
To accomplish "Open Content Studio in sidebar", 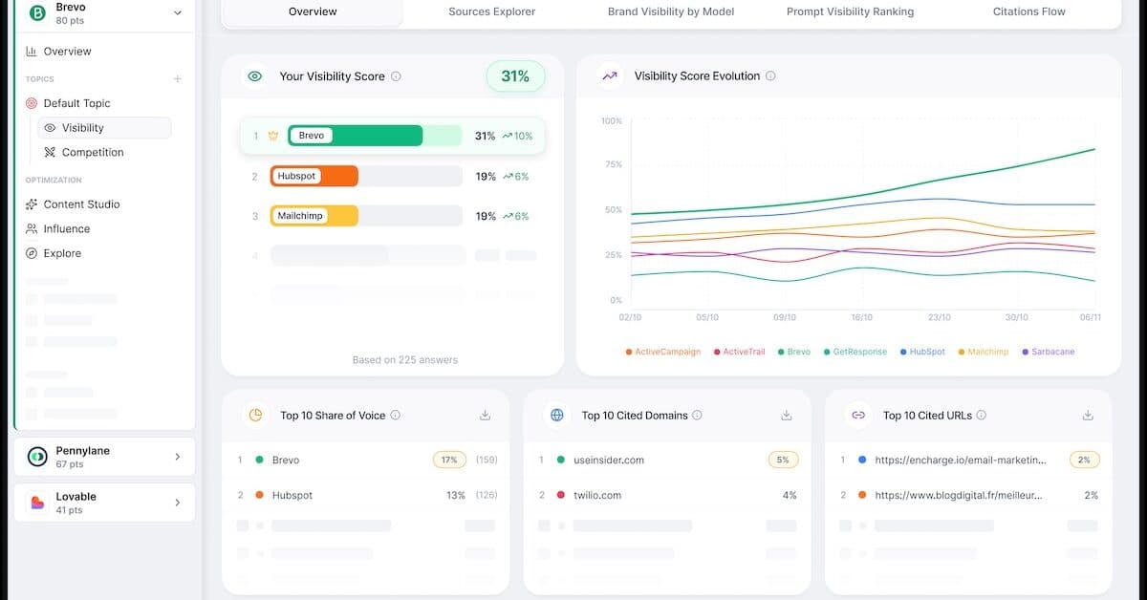I will pos(81,204).
